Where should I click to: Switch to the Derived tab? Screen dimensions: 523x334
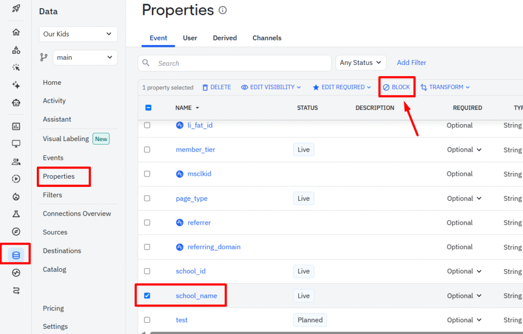point(225,38)
